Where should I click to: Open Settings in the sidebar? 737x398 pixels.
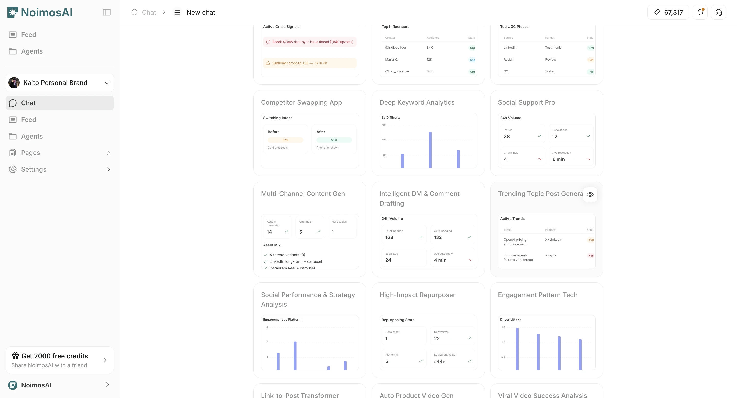tap(60, 170)
